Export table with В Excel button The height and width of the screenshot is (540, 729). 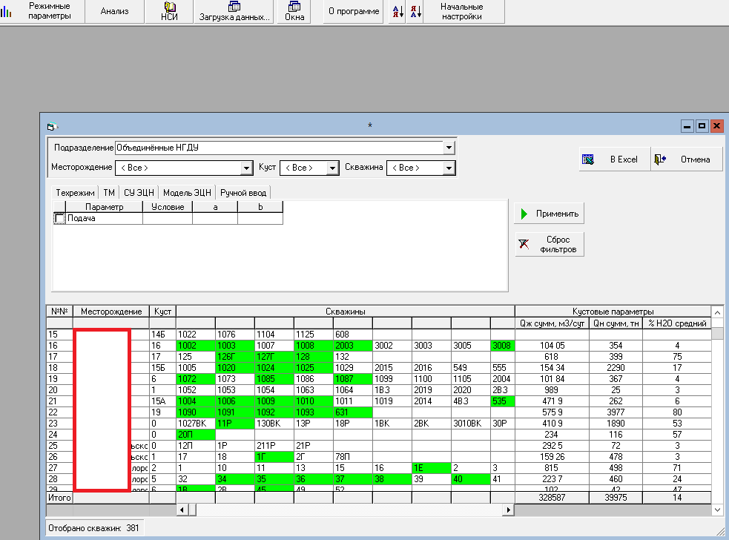click(614, 159)
